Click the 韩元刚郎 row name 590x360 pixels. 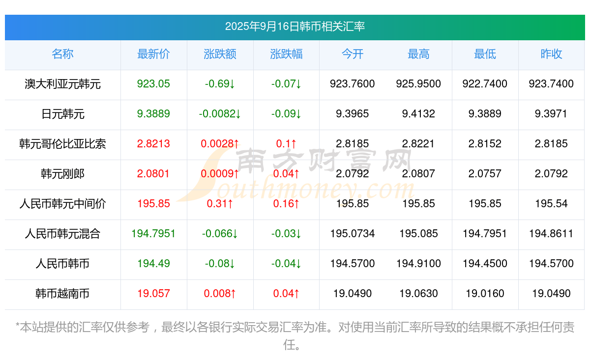coord(62,174)
